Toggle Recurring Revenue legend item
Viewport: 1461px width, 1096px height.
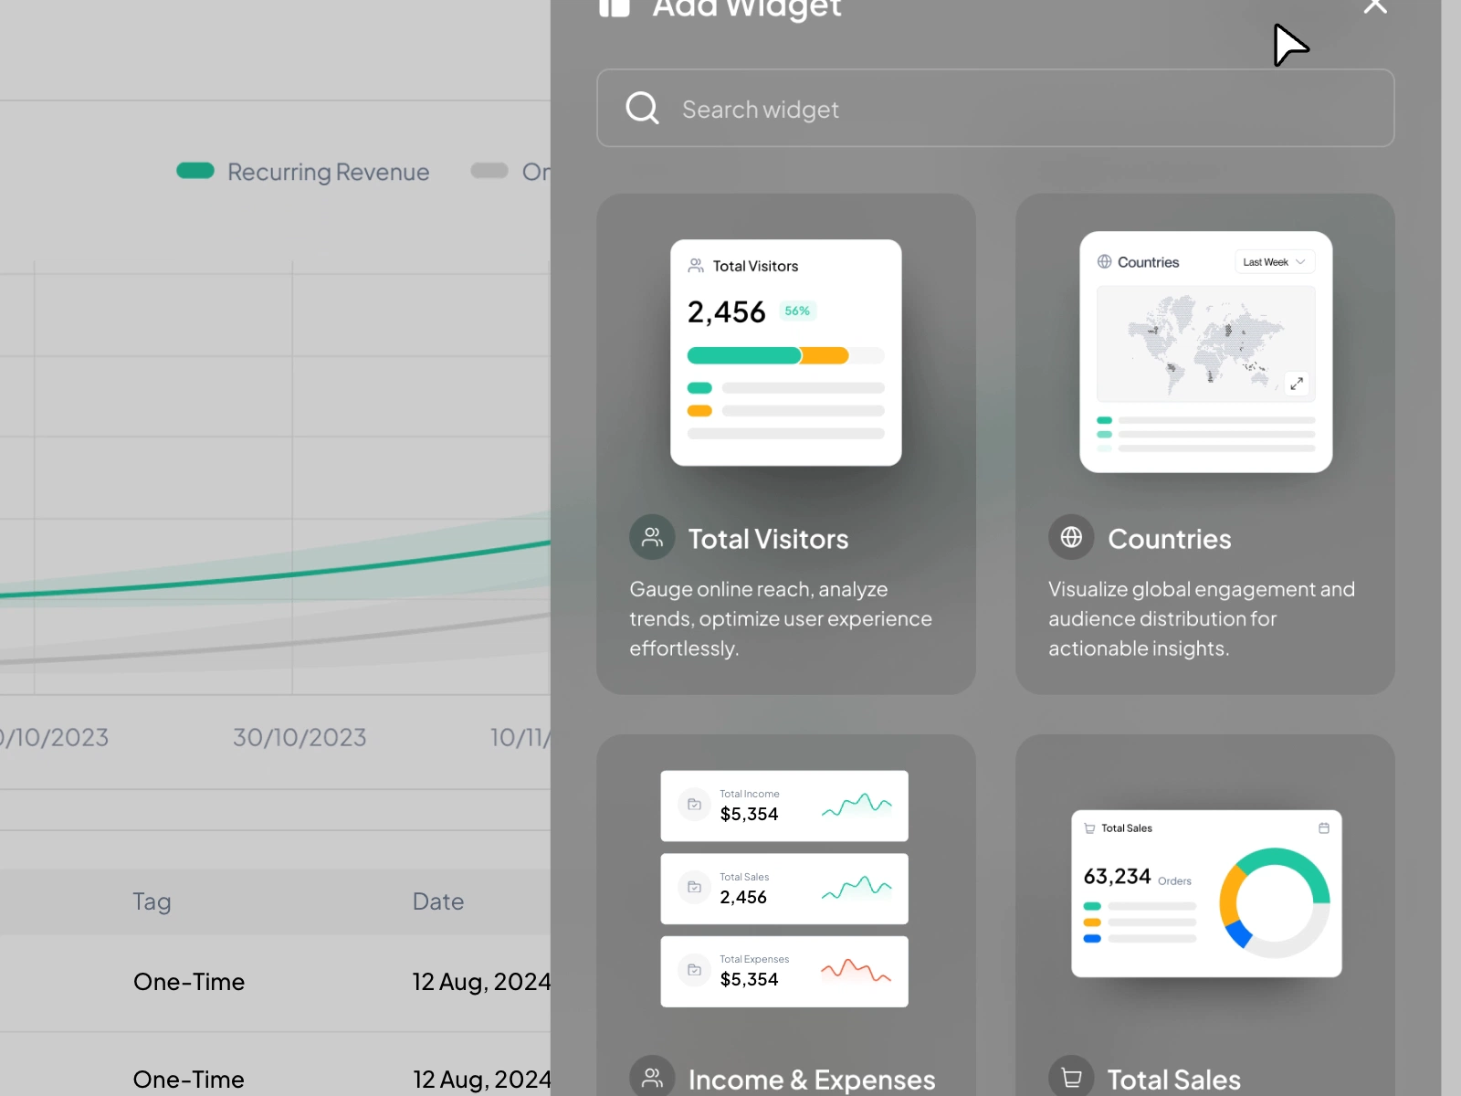[x=303, y=172]
